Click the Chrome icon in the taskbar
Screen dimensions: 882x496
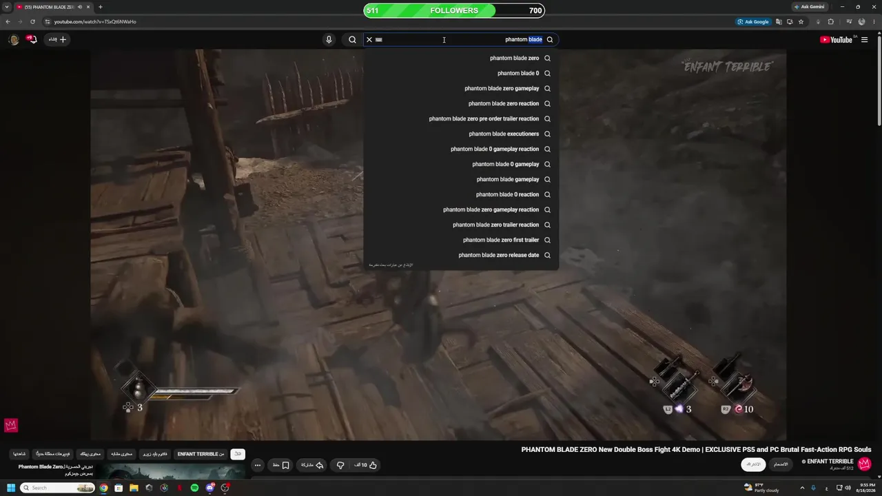point(103,488)
